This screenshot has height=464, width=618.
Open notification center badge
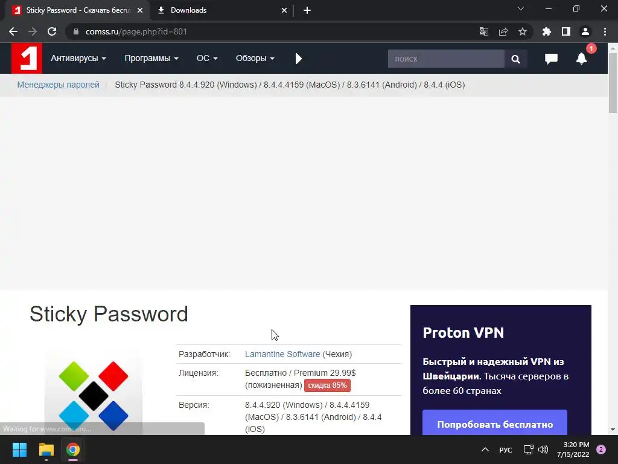click(601, 449)
